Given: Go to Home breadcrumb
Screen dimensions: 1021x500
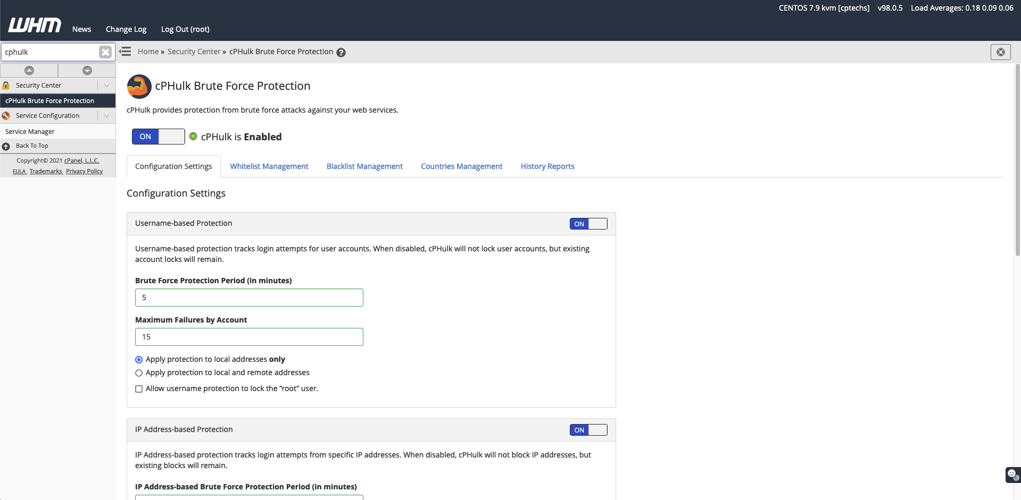Looking at the screenshot, I should 148,52.
